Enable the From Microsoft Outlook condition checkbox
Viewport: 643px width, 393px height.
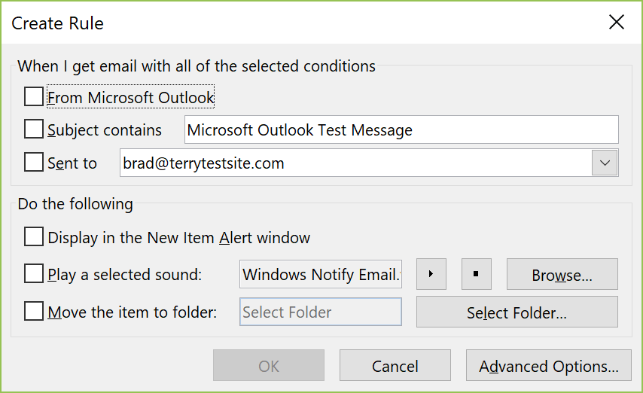click(34, 96)
